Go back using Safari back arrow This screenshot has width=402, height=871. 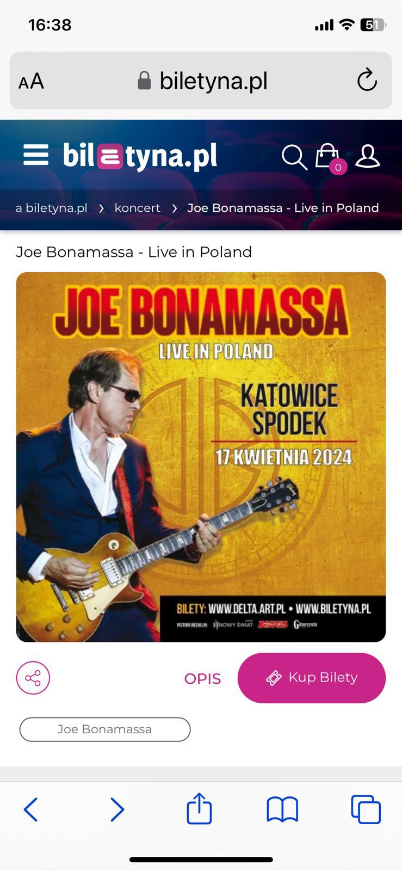(x=31, y=809)
